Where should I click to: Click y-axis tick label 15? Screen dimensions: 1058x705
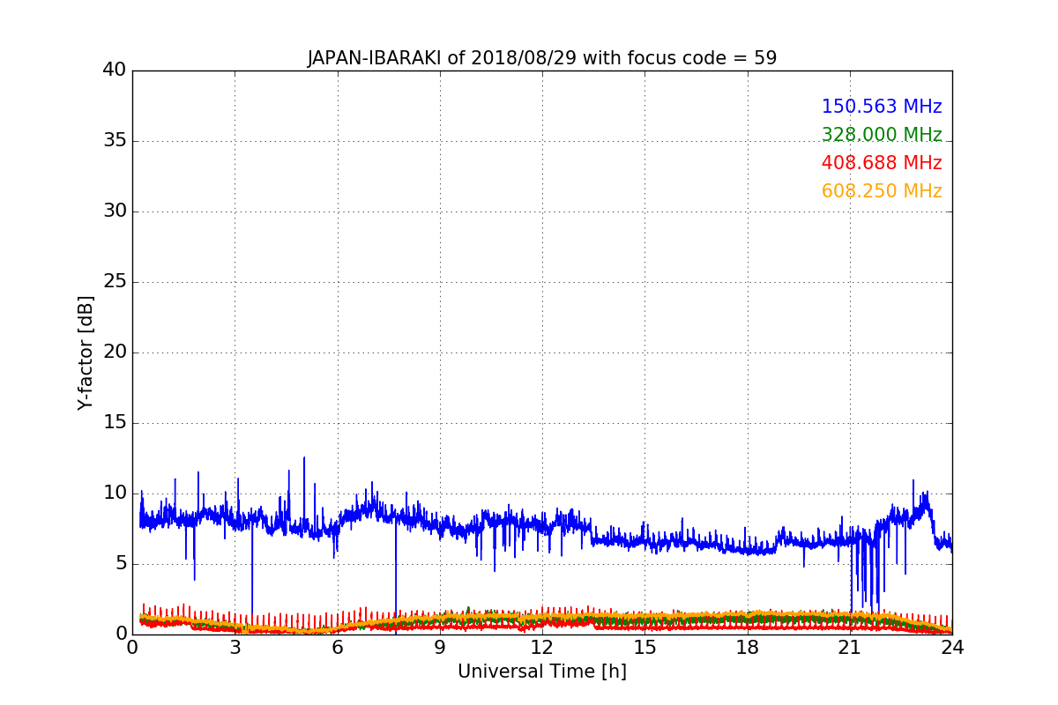115,422
